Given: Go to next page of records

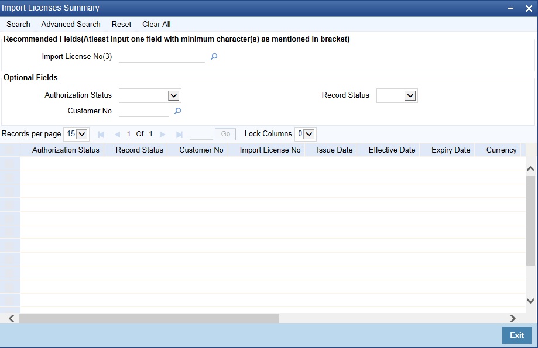Looking at the screenshot, I should [163, 135].
